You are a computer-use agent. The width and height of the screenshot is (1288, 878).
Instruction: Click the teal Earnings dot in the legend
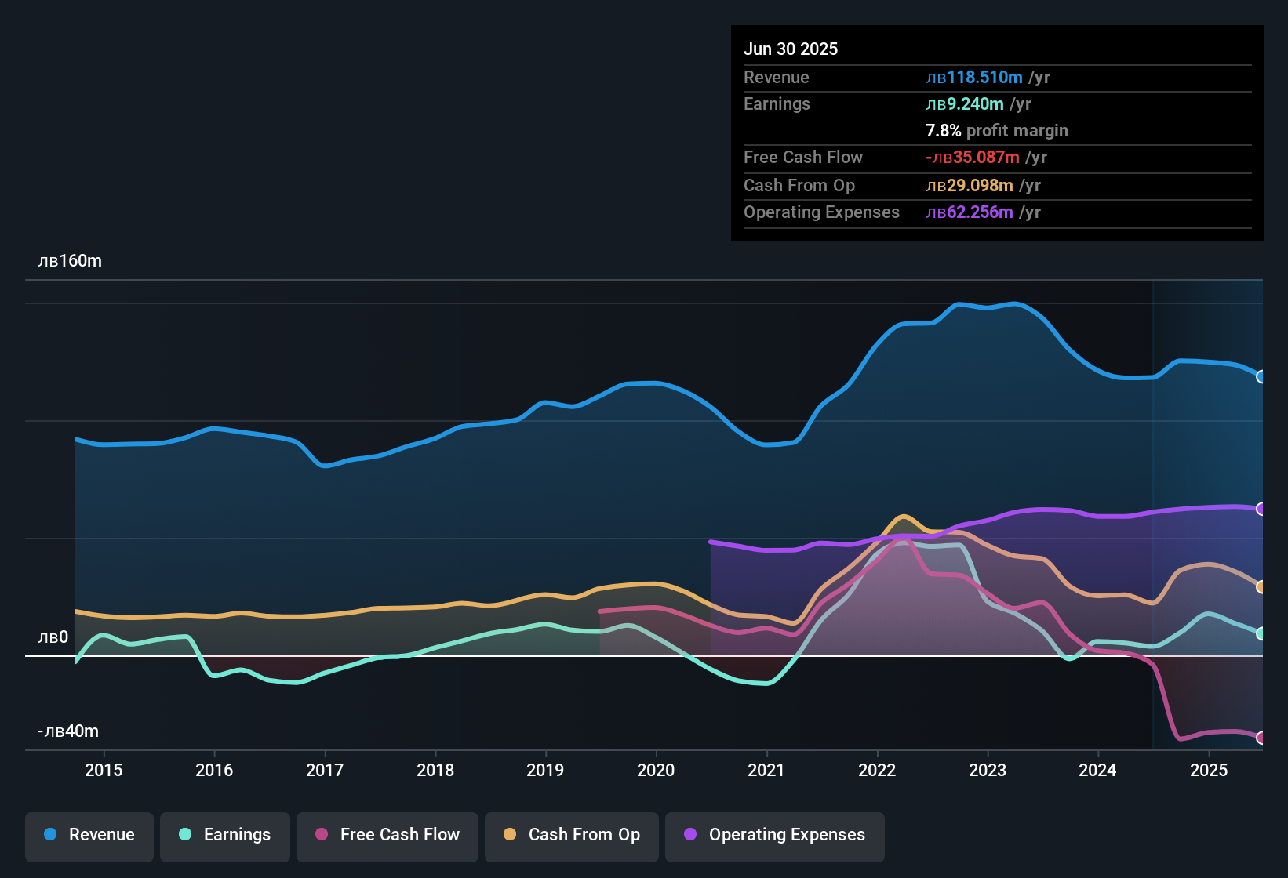pyautogui.click(x=185, y=835)
